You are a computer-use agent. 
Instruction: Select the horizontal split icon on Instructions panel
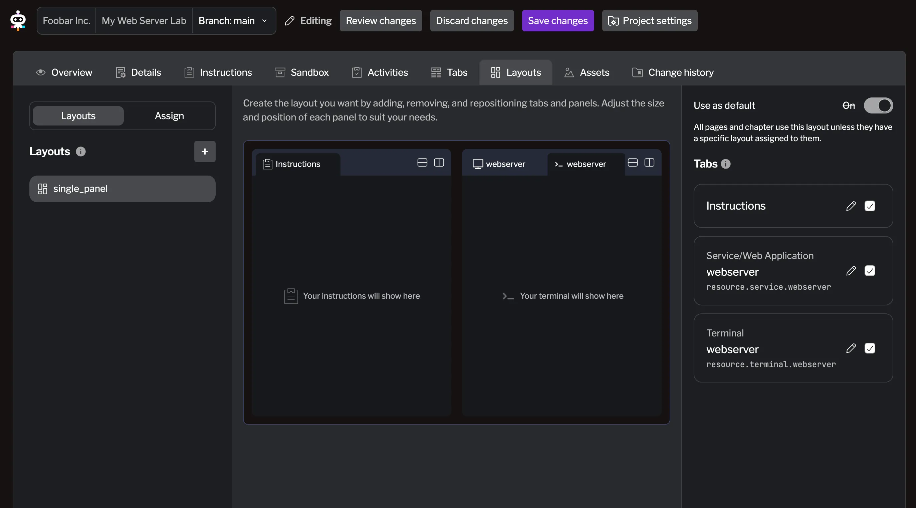[422, 163]
